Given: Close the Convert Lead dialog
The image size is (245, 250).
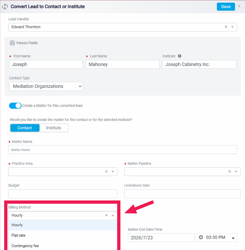Looking at the screenshot, I should (239, 6).
